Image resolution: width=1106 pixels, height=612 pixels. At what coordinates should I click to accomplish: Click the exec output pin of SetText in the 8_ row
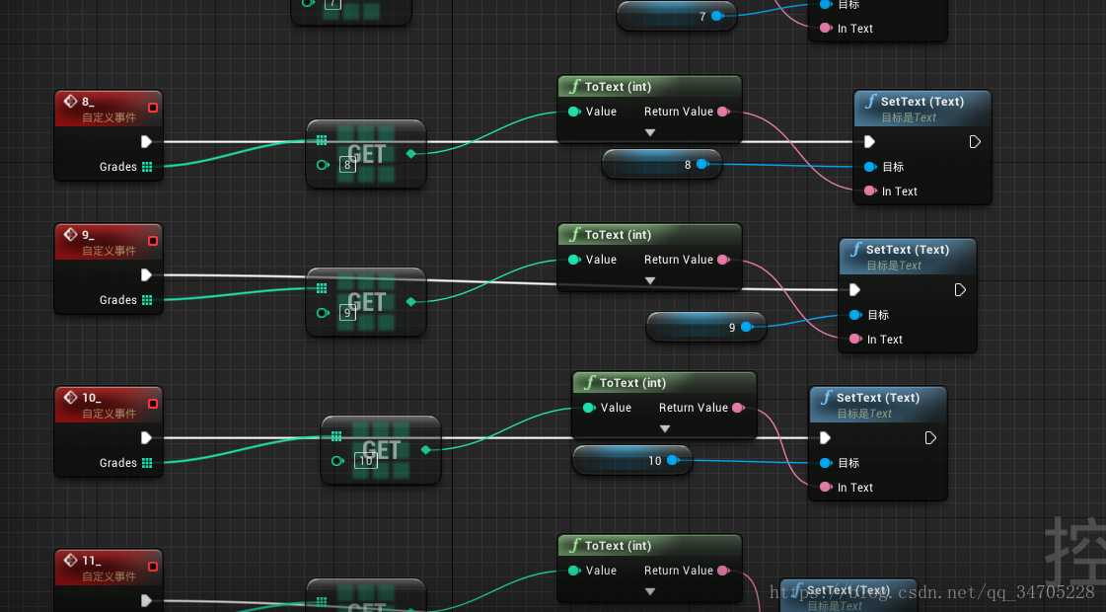(x=975, y=142)
